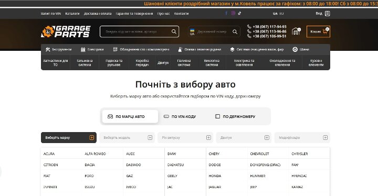Image resolution: width=378 pixels, height=196 pixels.
Task: Choose the KAMAZ brand
Action: [x=297, y=187]
